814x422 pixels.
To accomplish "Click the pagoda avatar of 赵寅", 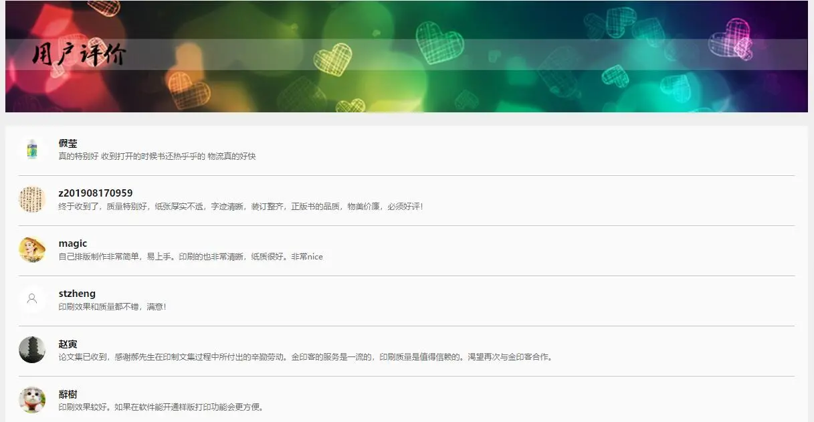I will (x=32, y=350).
